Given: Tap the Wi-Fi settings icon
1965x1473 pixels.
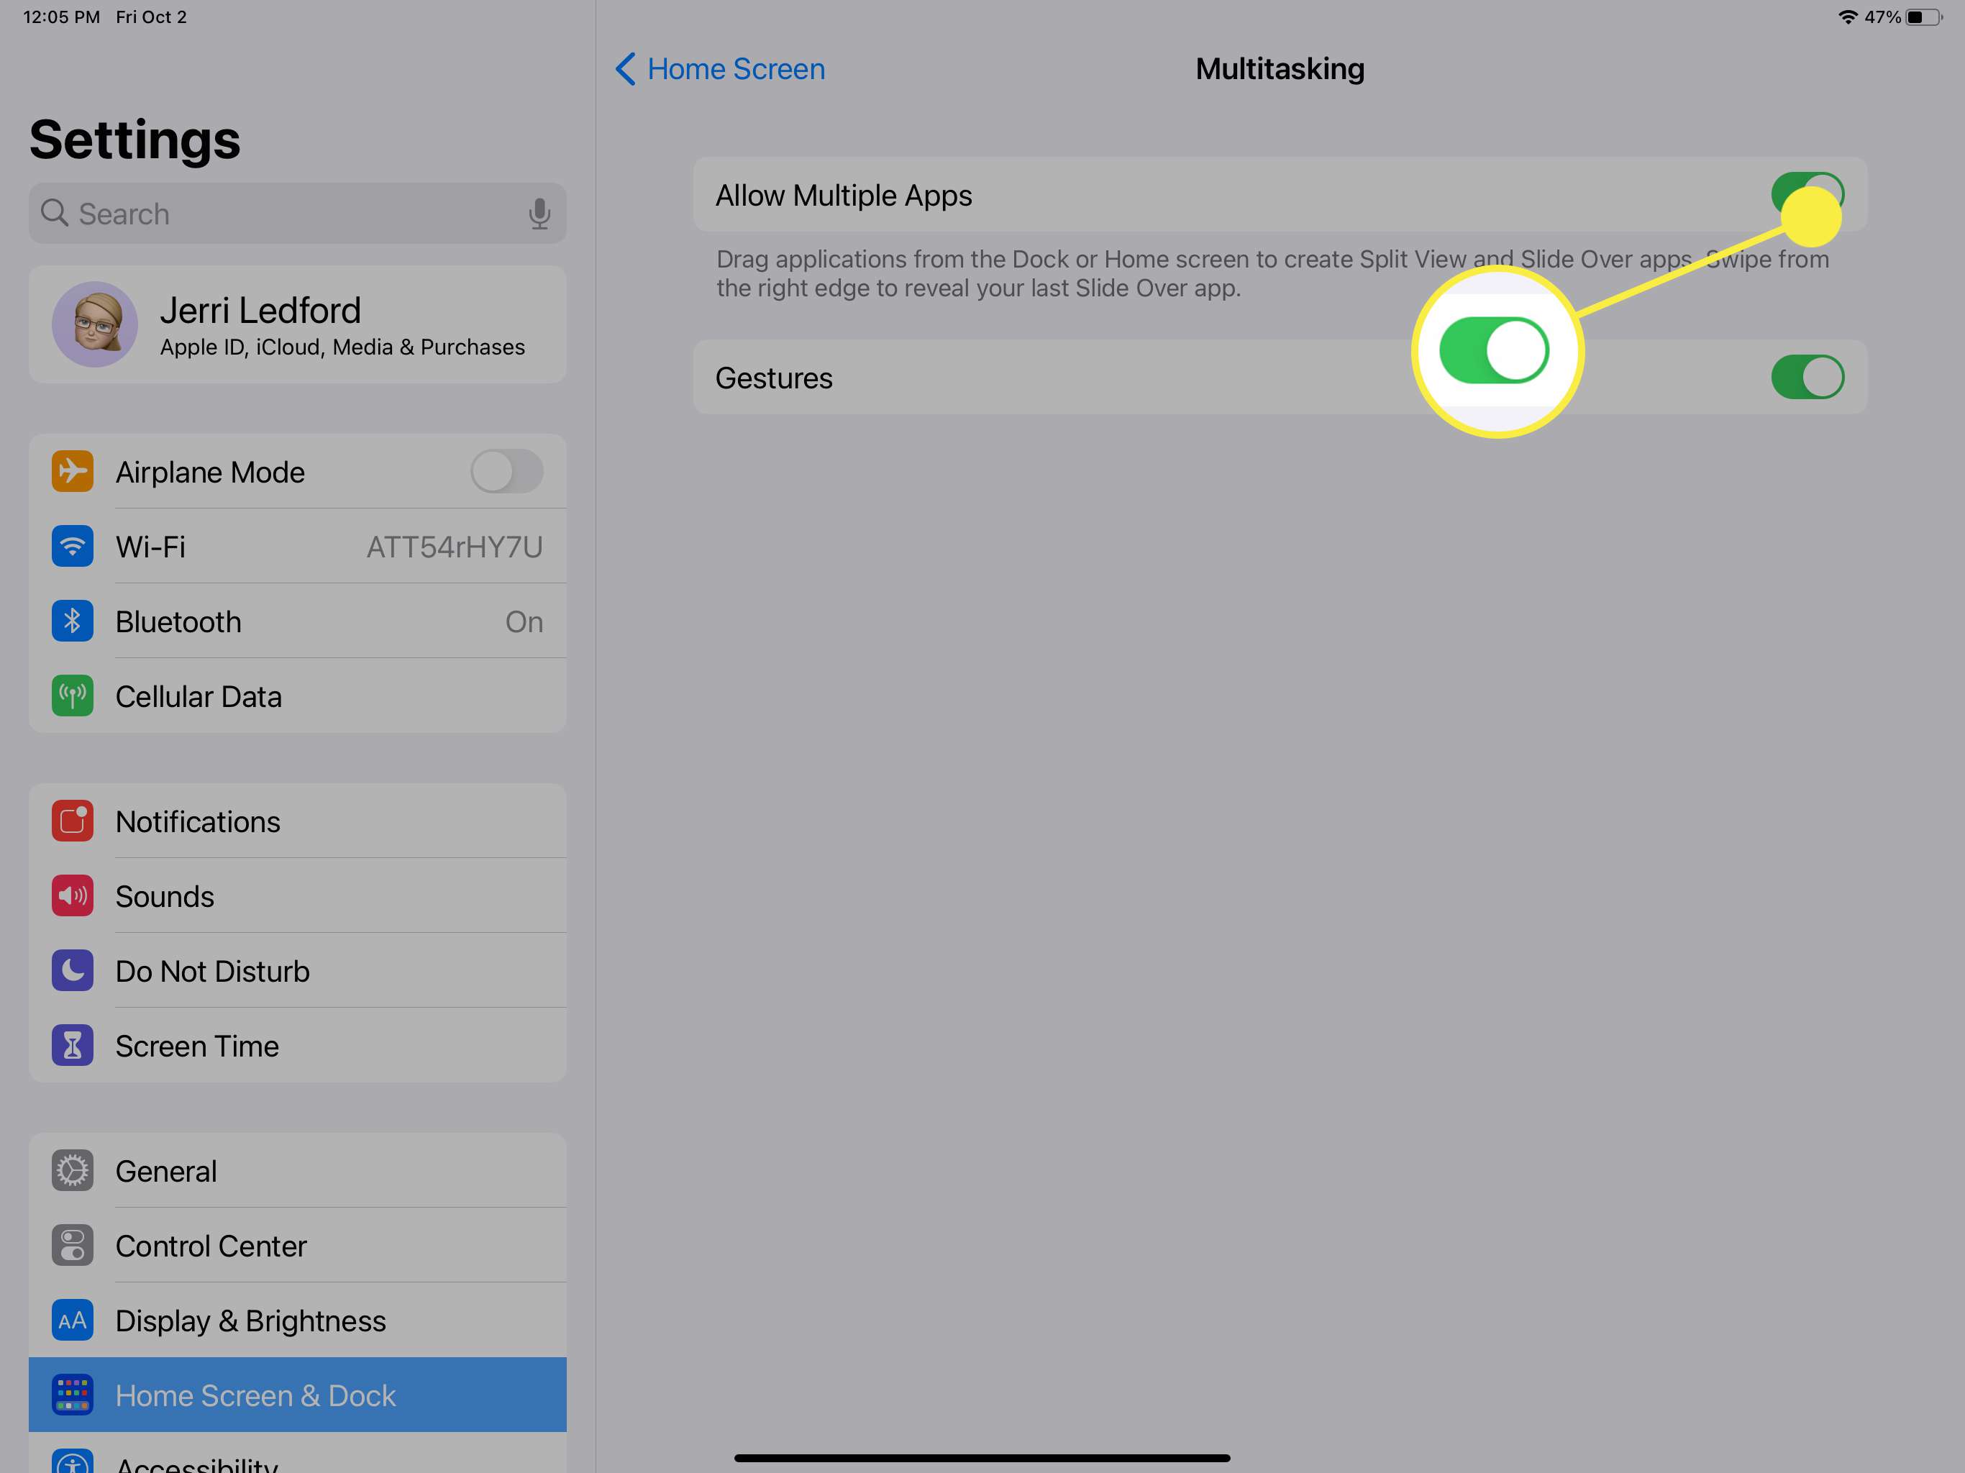Looking at the screenshot, I should pos(73,546).
